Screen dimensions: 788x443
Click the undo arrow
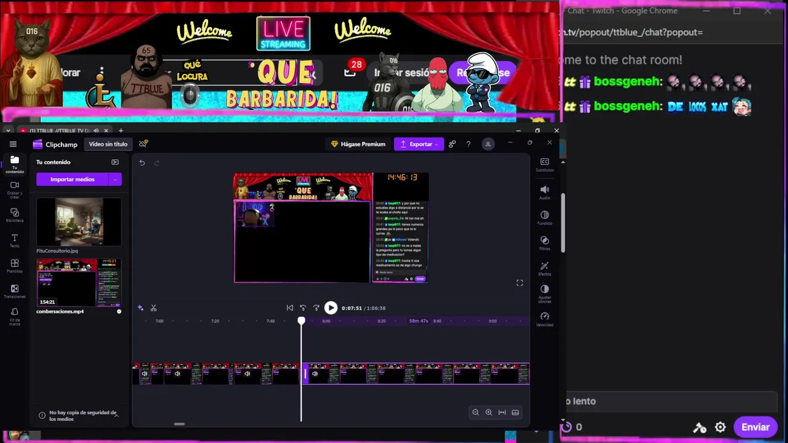(x=142, y=162)
